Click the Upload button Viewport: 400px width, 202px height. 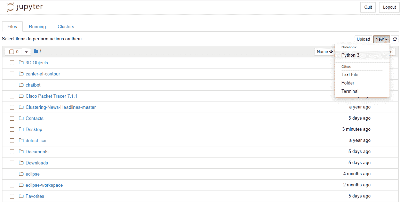[x=363, y=39]
